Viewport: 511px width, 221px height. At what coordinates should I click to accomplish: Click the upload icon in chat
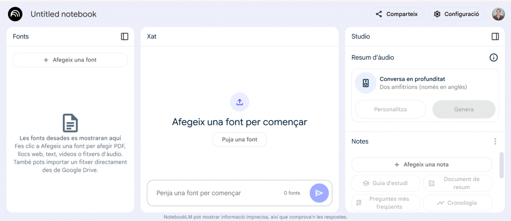click(240, 102)
